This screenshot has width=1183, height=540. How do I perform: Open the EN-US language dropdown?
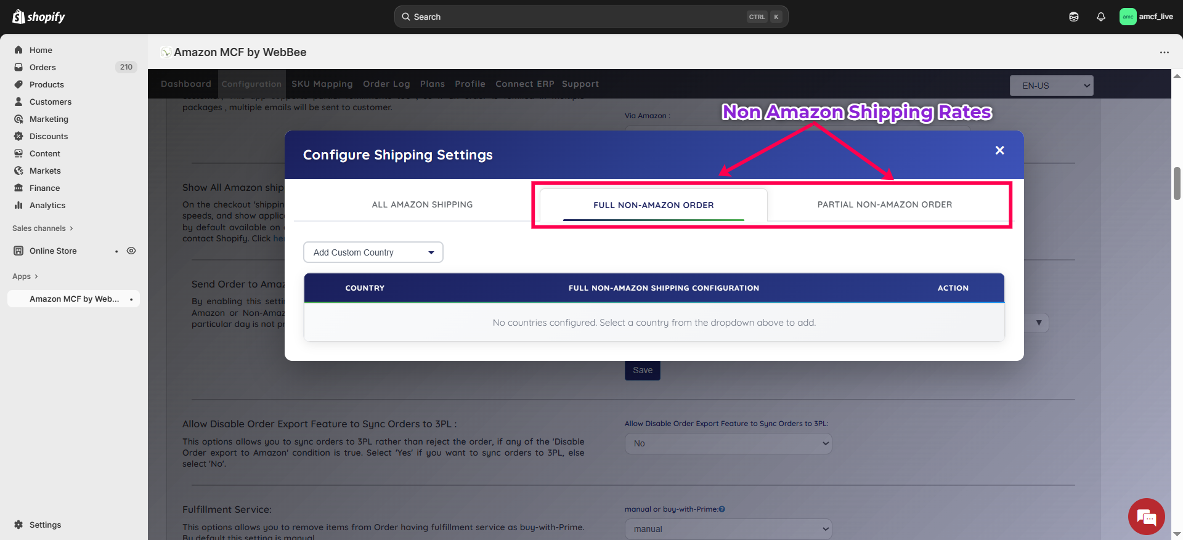tap(1051, 86)
